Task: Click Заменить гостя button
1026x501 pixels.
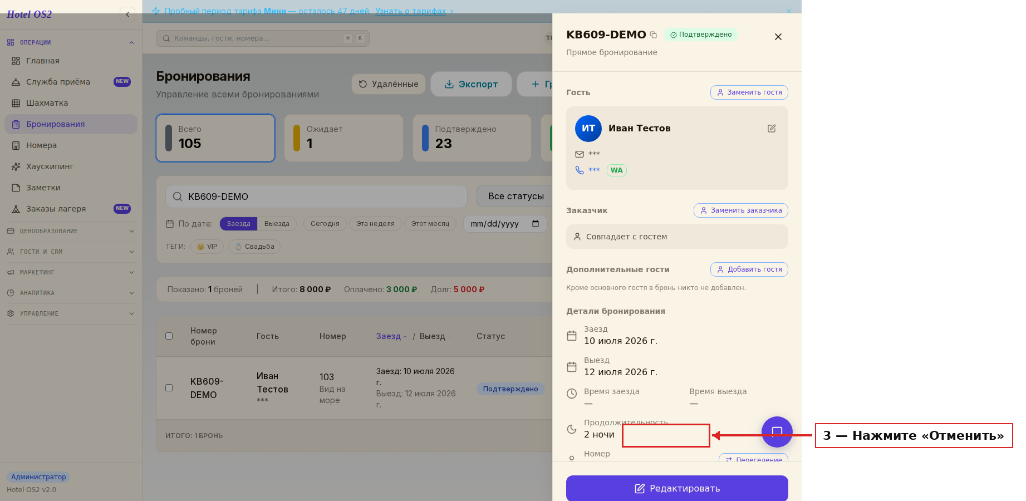Action: pyautogui.click(x=749, y=92)
